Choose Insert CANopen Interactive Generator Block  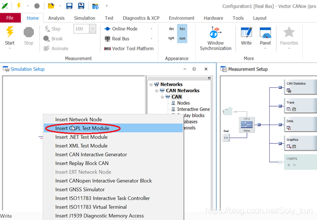point(113,181)
